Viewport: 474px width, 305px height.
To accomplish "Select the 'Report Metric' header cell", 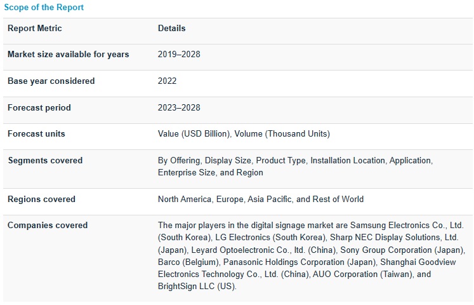I will pos(35,28).
